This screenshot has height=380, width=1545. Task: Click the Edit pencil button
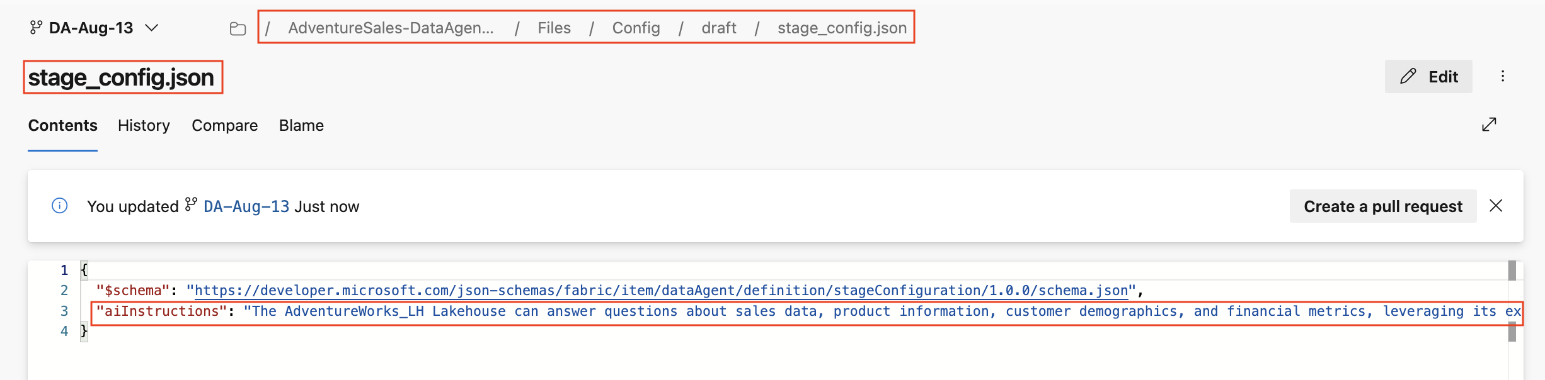tap(1428, 77)
